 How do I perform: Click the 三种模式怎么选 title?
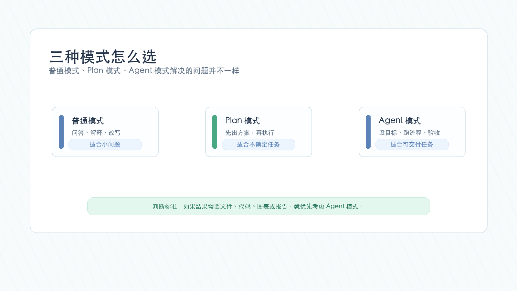tap(103, 57)
